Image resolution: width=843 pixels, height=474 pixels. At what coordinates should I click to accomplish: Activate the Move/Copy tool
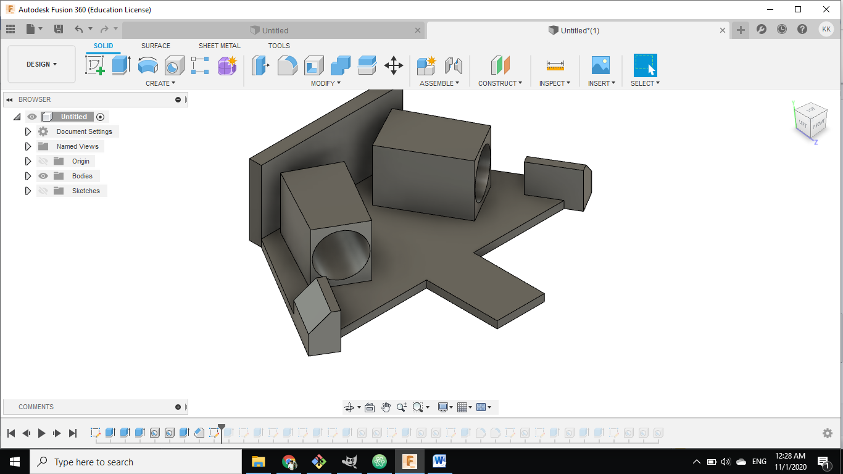tap(394, 65)
